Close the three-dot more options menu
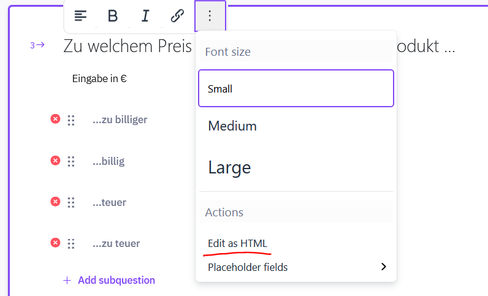The width and height of the screenshot is (488, 296). pos(210,16)
